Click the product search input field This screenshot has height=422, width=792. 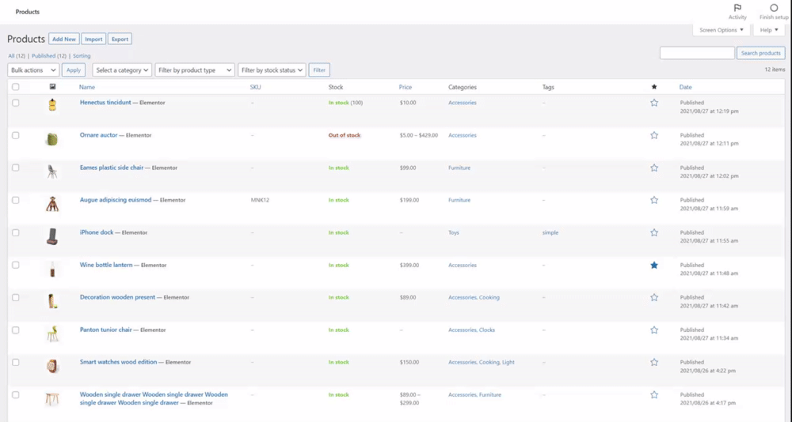697,53
